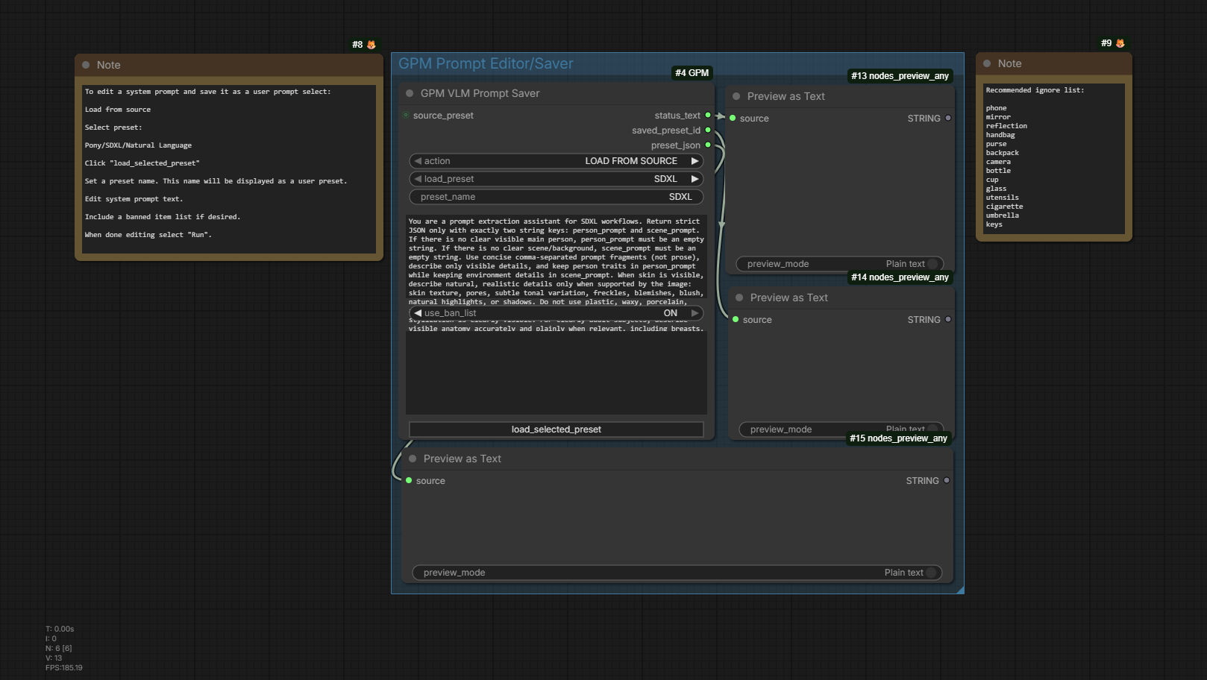Click the #13 nodes_preview_any badge
Screen dimensions: 1207x680
tap(900, 76)
